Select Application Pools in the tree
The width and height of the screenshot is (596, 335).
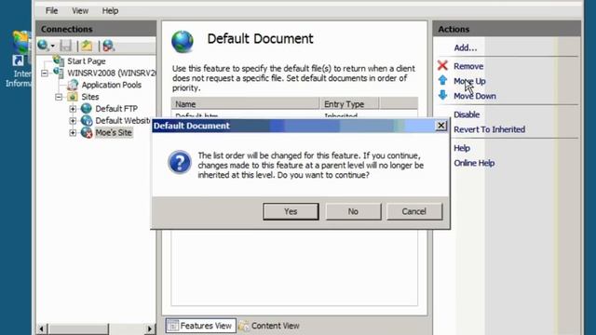(112, 85)
